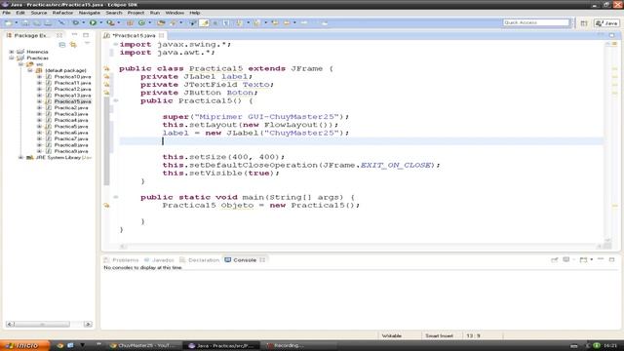
Task: Close the Practica15.java editor tab
Action: pos(162,35)
